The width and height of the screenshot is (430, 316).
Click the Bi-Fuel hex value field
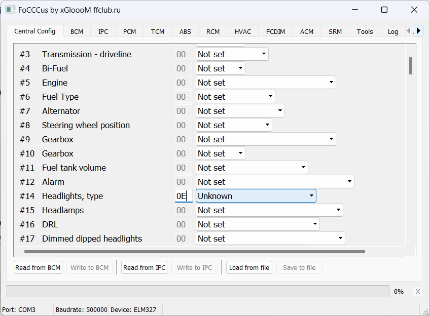[184, 68]
